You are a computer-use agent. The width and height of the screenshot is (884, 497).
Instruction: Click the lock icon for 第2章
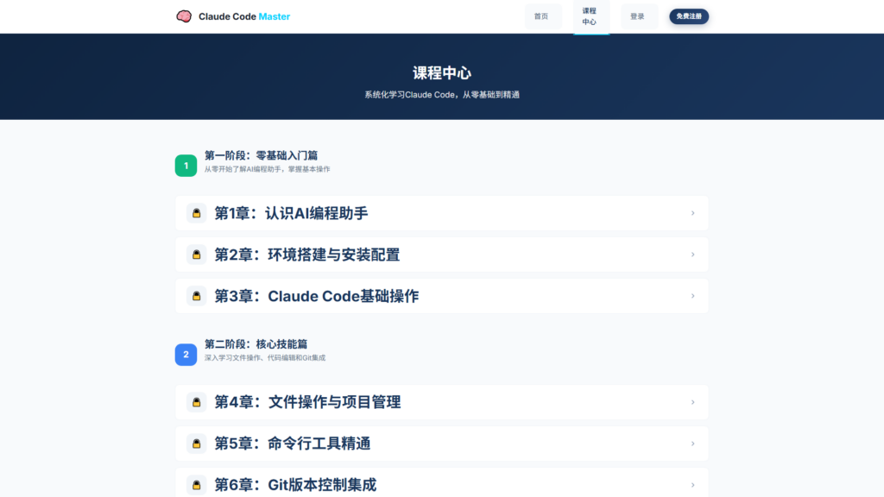[197, 255]
